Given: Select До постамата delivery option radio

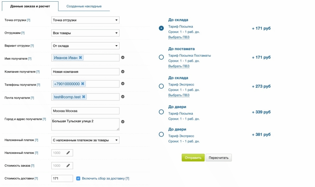Looking at the screenshot, I should click(x=161, y=57).
